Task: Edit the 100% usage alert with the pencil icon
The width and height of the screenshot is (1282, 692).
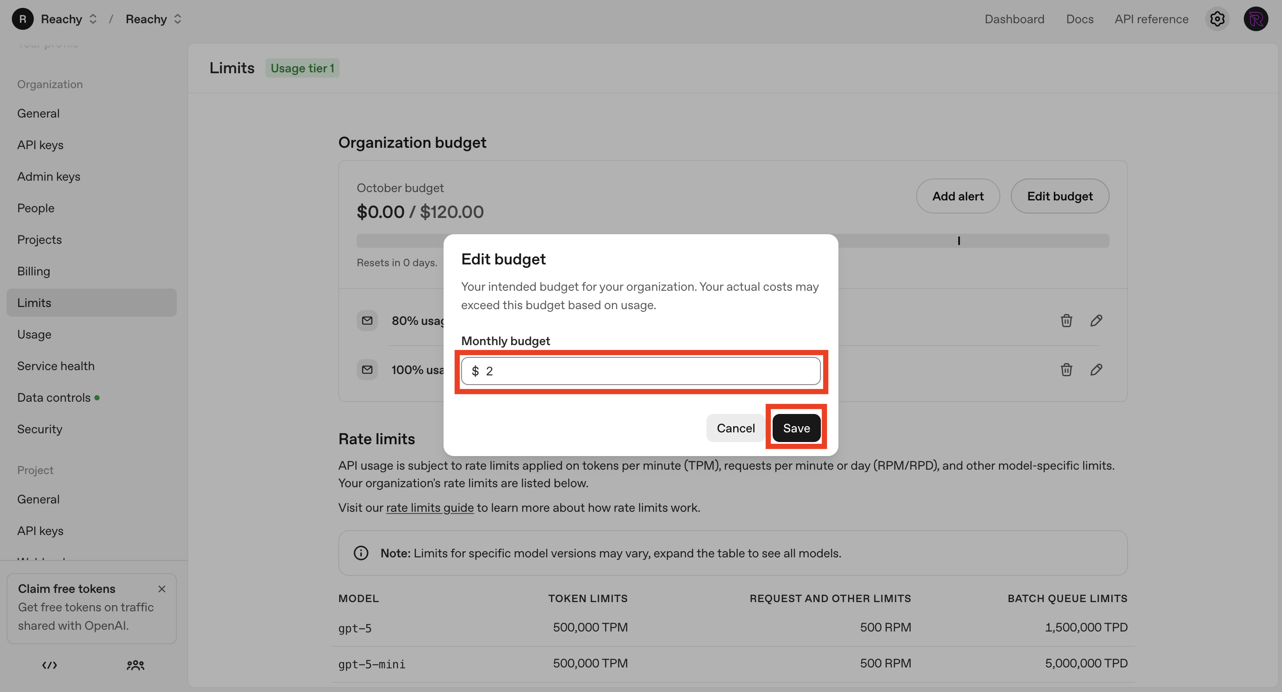Action: click(1096, 370)
